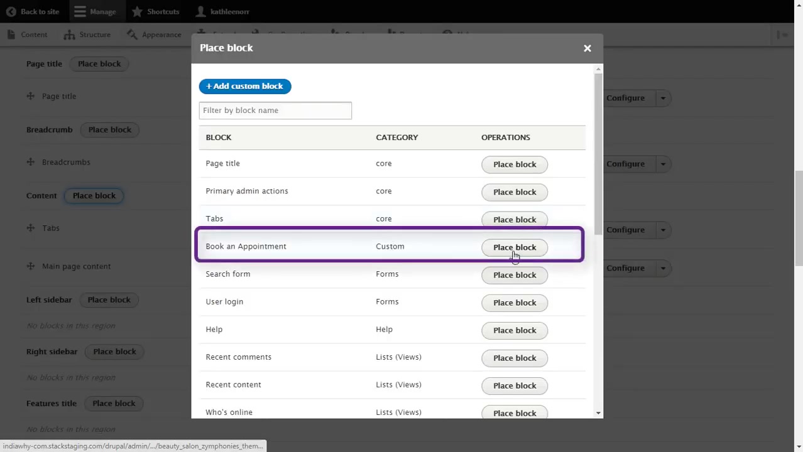Expand dropdown arrow next to Page title Configure
The height and width of the screenshot is (452, 803).
(662, 98)
